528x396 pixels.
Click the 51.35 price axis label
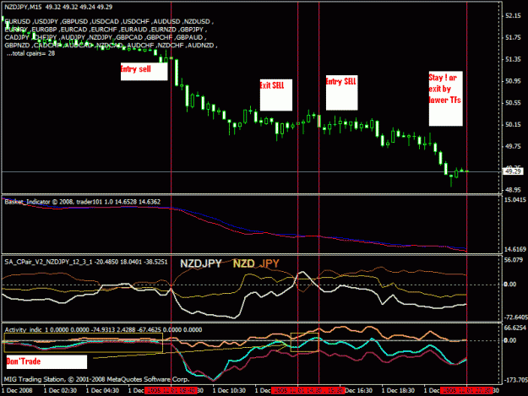pyautogui.click(x=513, y=59)
